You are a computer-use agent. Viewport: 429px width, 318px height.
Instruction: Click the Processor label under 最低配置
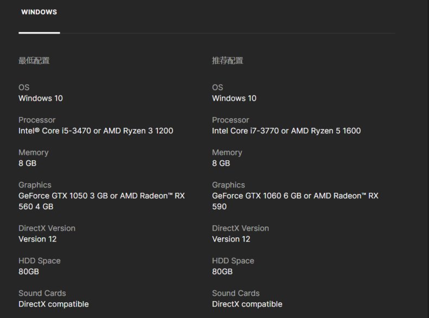(x=37, y=120)
